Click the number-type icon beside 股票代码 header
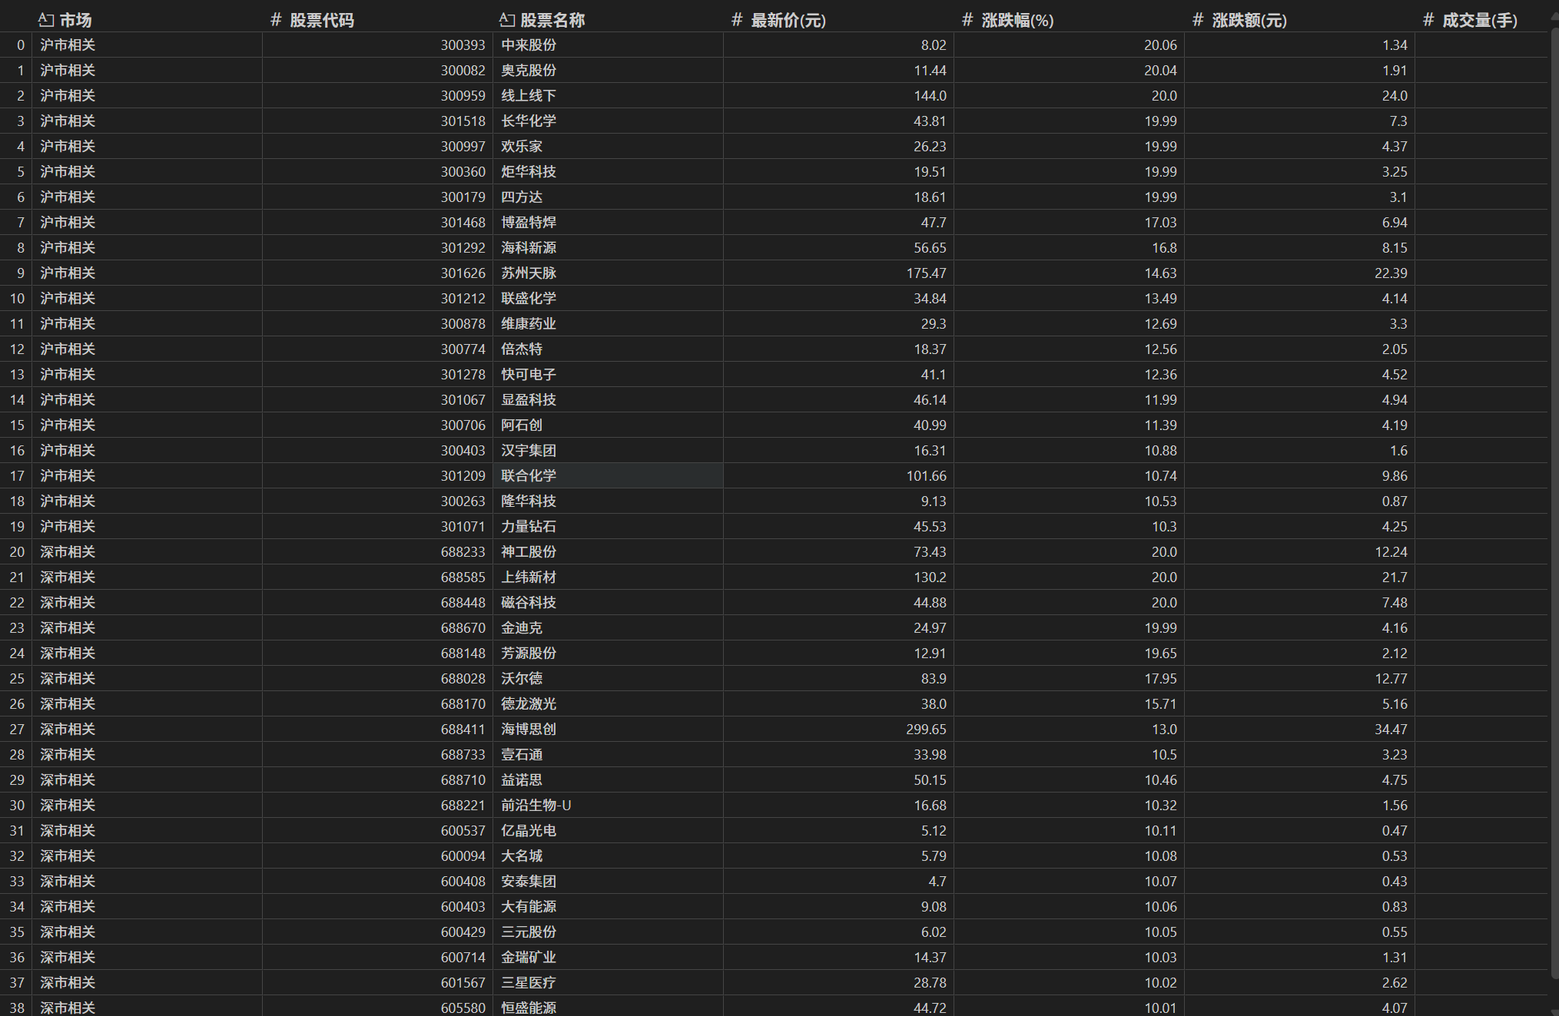This screenshot has width=1559, height=1016. tap(276, 20)
